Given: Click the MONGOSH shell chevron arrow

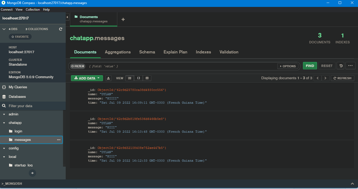Looking at the screenshot, I should pyautogui.click(x=352, y=184).
